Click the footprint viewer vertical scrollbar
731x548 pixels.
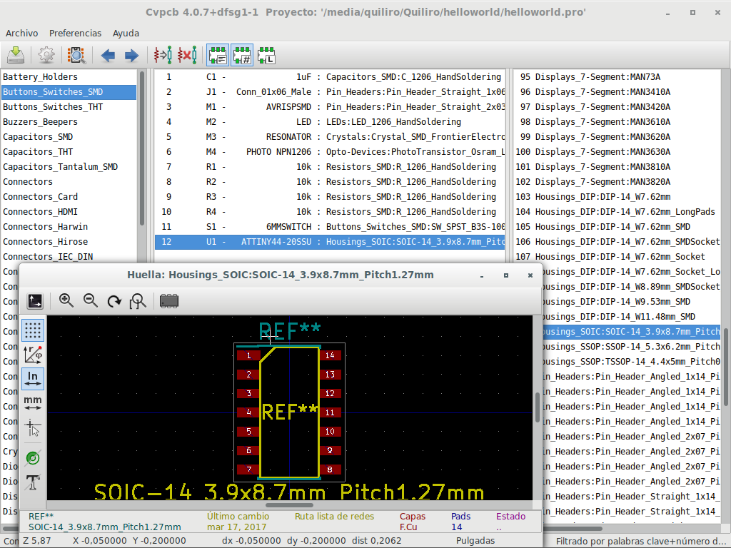[x=538, y=407]
